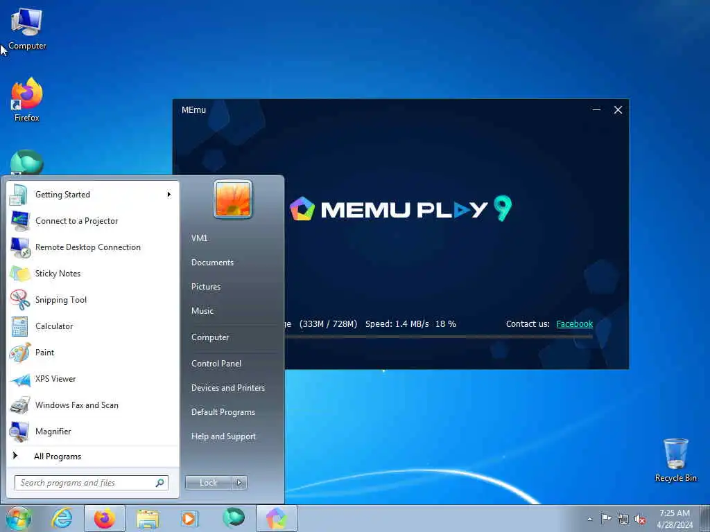Screen dimensions: 710x532
Task: Click the MEmu Play 9 pentagon logo
Action: click(302, 209)
